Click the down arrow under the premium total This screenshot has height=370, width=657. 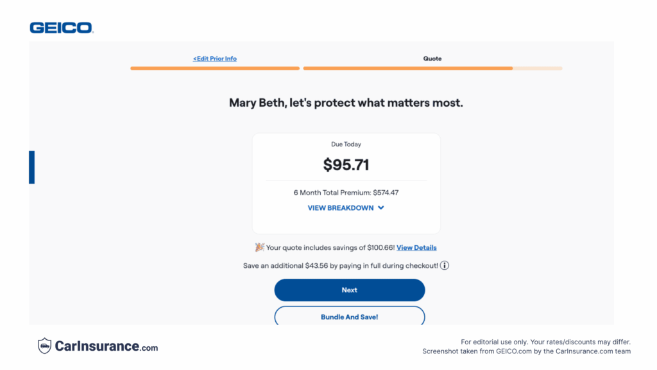[380, 207]
